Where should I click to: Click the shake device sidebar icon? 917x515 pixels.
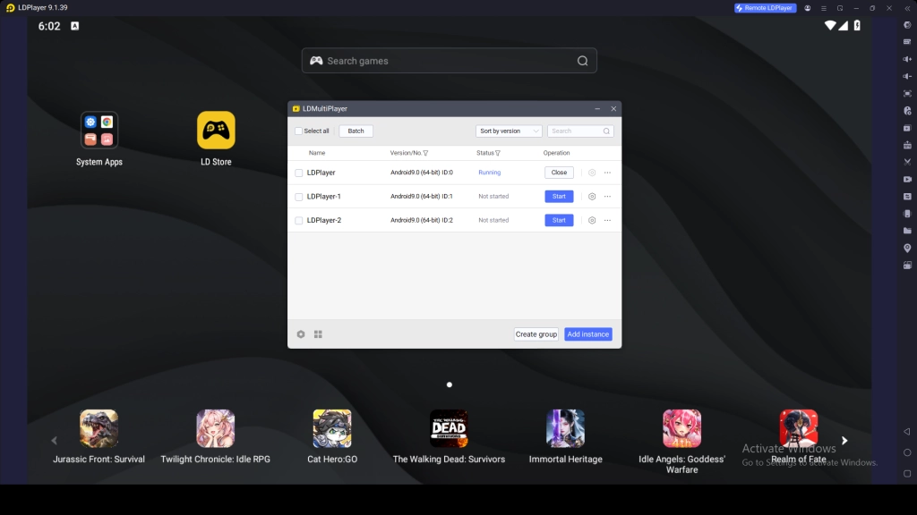click(x=907, y=214)
